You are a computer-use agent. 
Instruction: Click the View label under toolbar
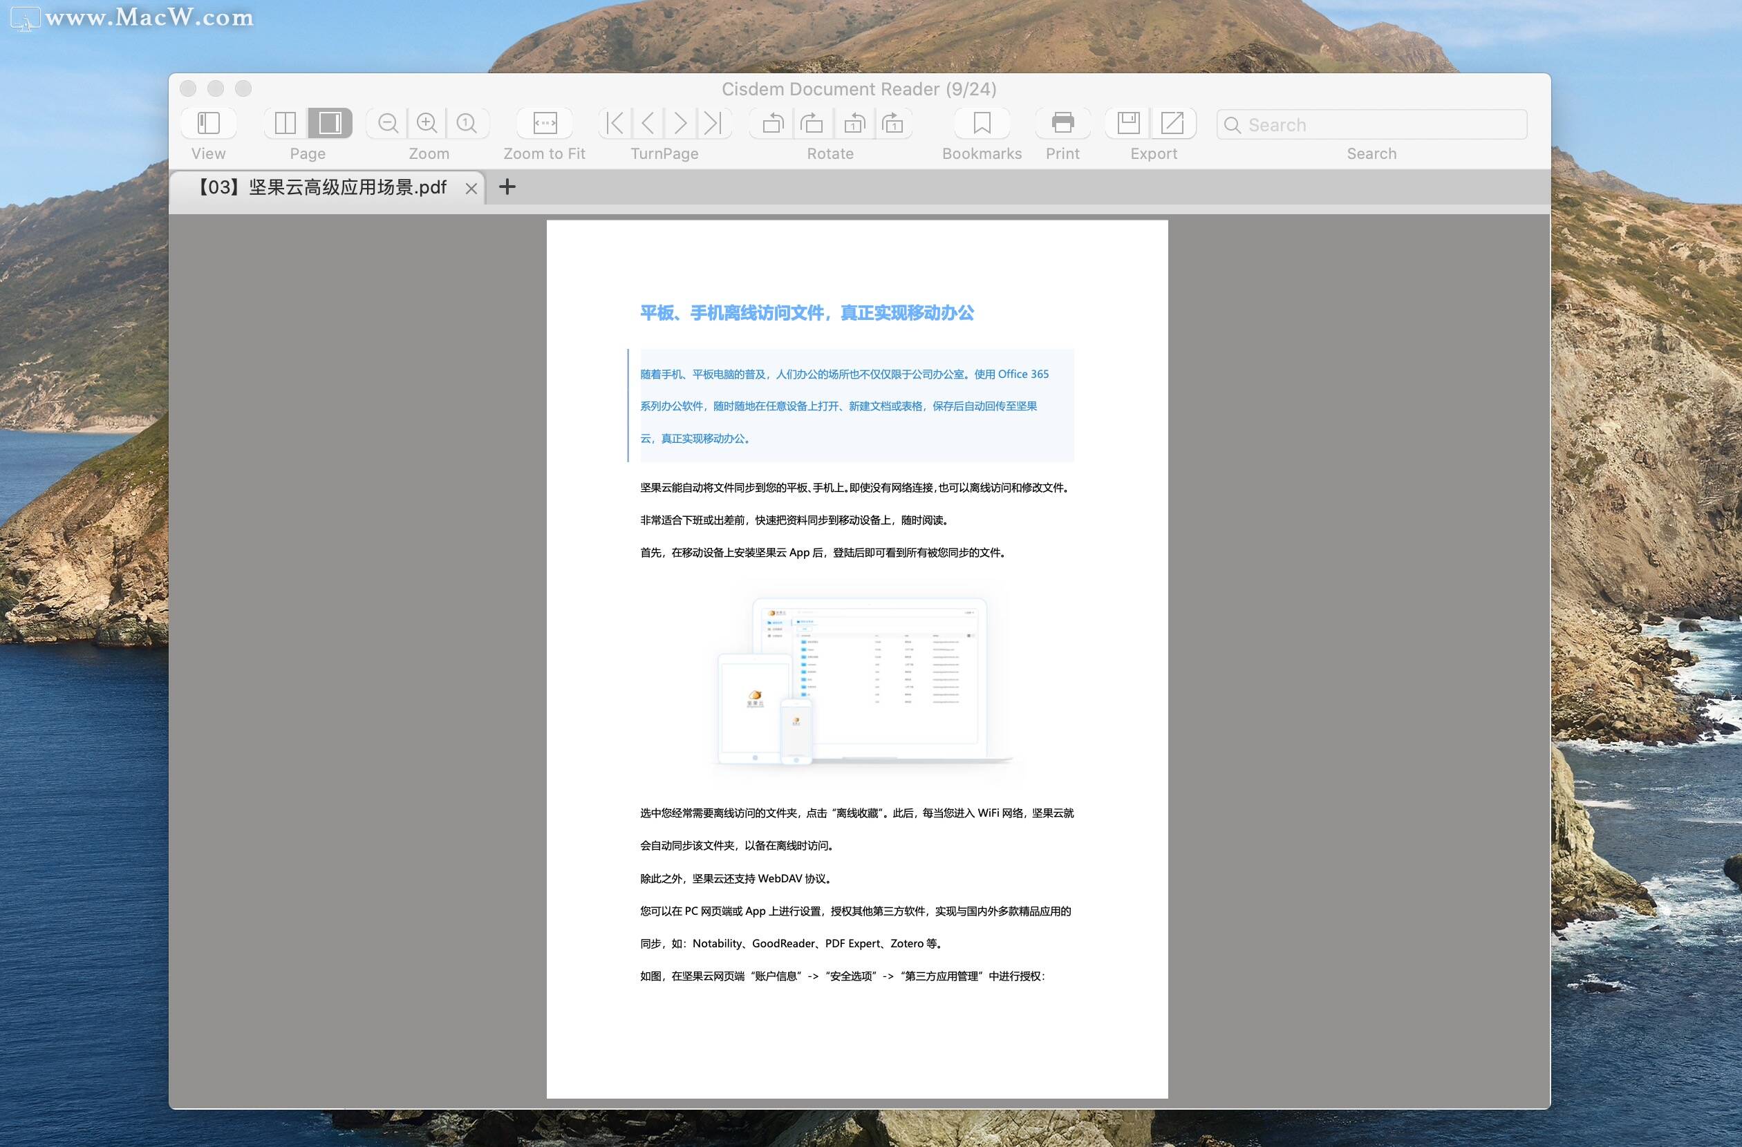pos(209,153)
